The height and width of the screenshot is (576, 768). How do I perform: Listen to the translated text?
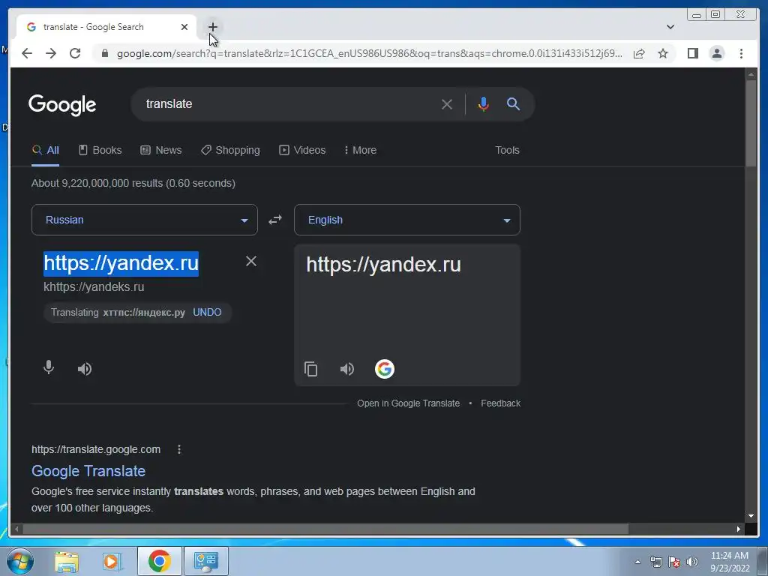(347, 369)
